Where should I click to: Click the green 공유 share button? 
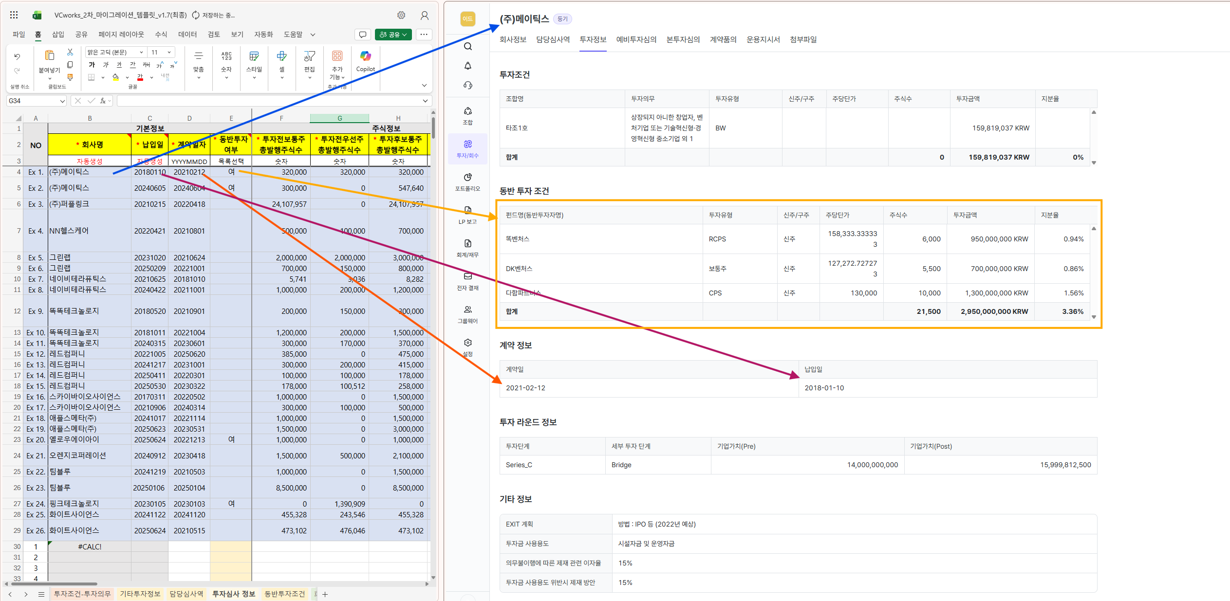click(x=393, y=35)
